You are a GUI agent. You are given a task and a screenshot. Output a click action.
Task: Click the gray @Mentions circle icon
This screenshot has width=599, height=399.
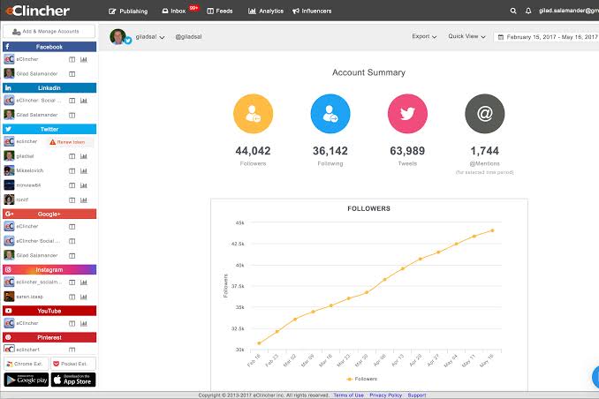(x=484, y=114)
